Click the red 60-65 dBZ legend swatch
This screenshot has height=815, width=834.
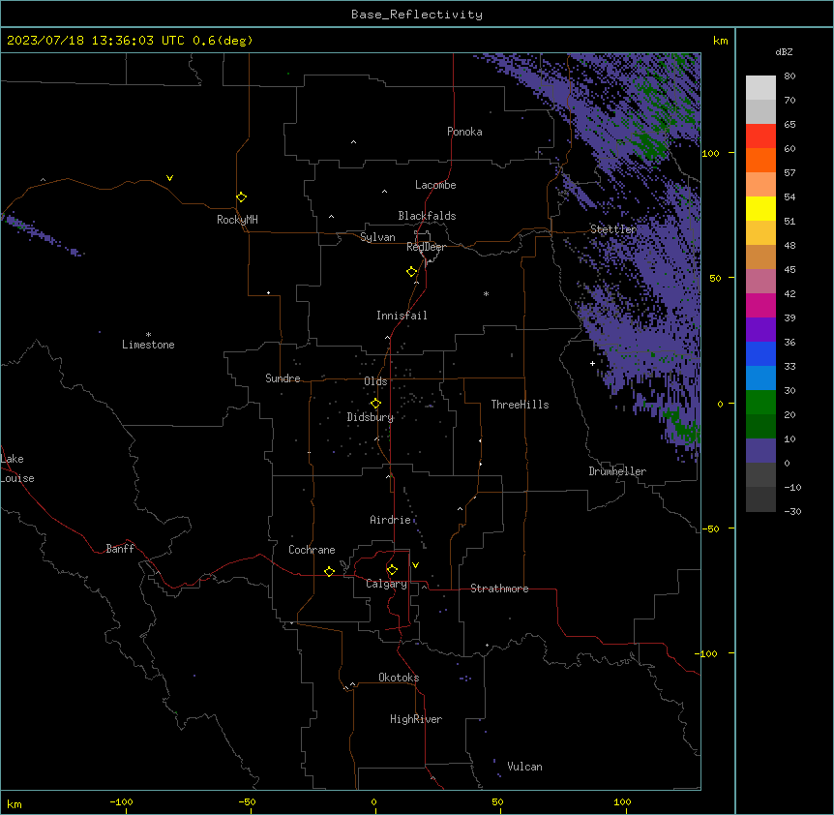[760, 136]
